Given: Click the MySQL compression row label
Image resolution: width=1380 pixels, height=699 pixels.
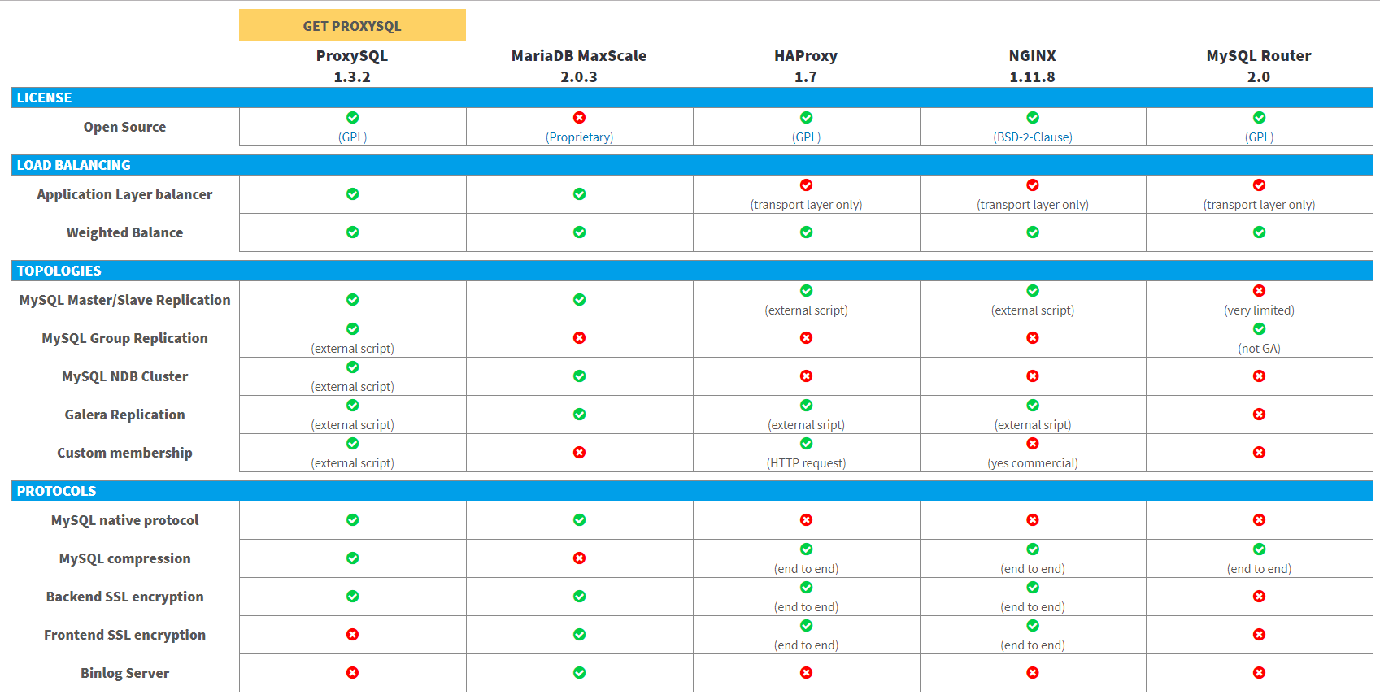Looking at the screenshot, I should click(124, 558).
